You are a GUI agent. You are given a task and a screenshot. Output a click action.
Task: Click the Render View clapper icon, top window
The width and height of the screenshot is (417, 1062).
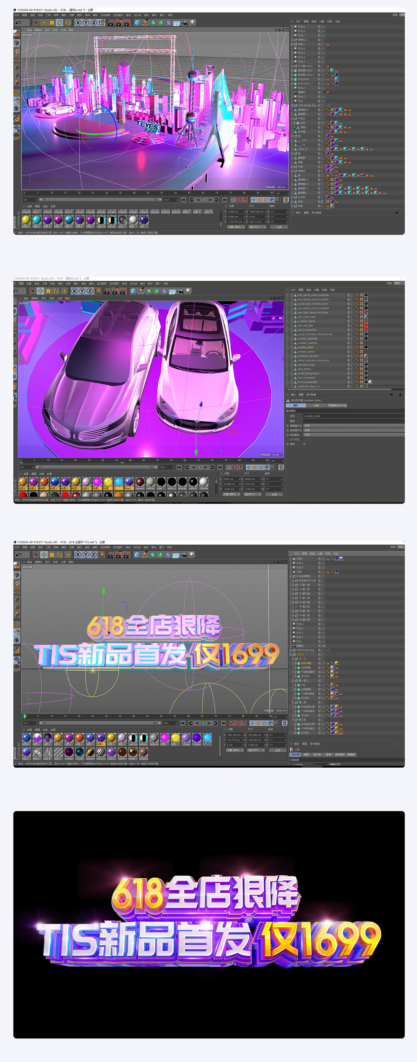pyautogui.click(x=111, y=23)
